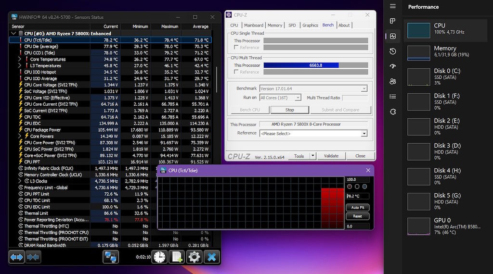Select Disk 1 (F:) in Task Manager

445,102
